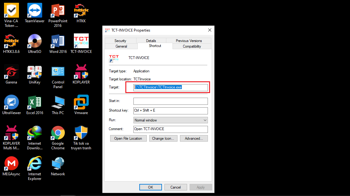The height and width of the screenshot is (196, 350).
Task: Click the shortcut name field TCT-INVOICE
Action: (139, 58)
